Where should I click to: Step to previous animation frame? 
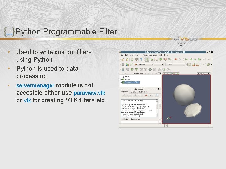[191, 59]
